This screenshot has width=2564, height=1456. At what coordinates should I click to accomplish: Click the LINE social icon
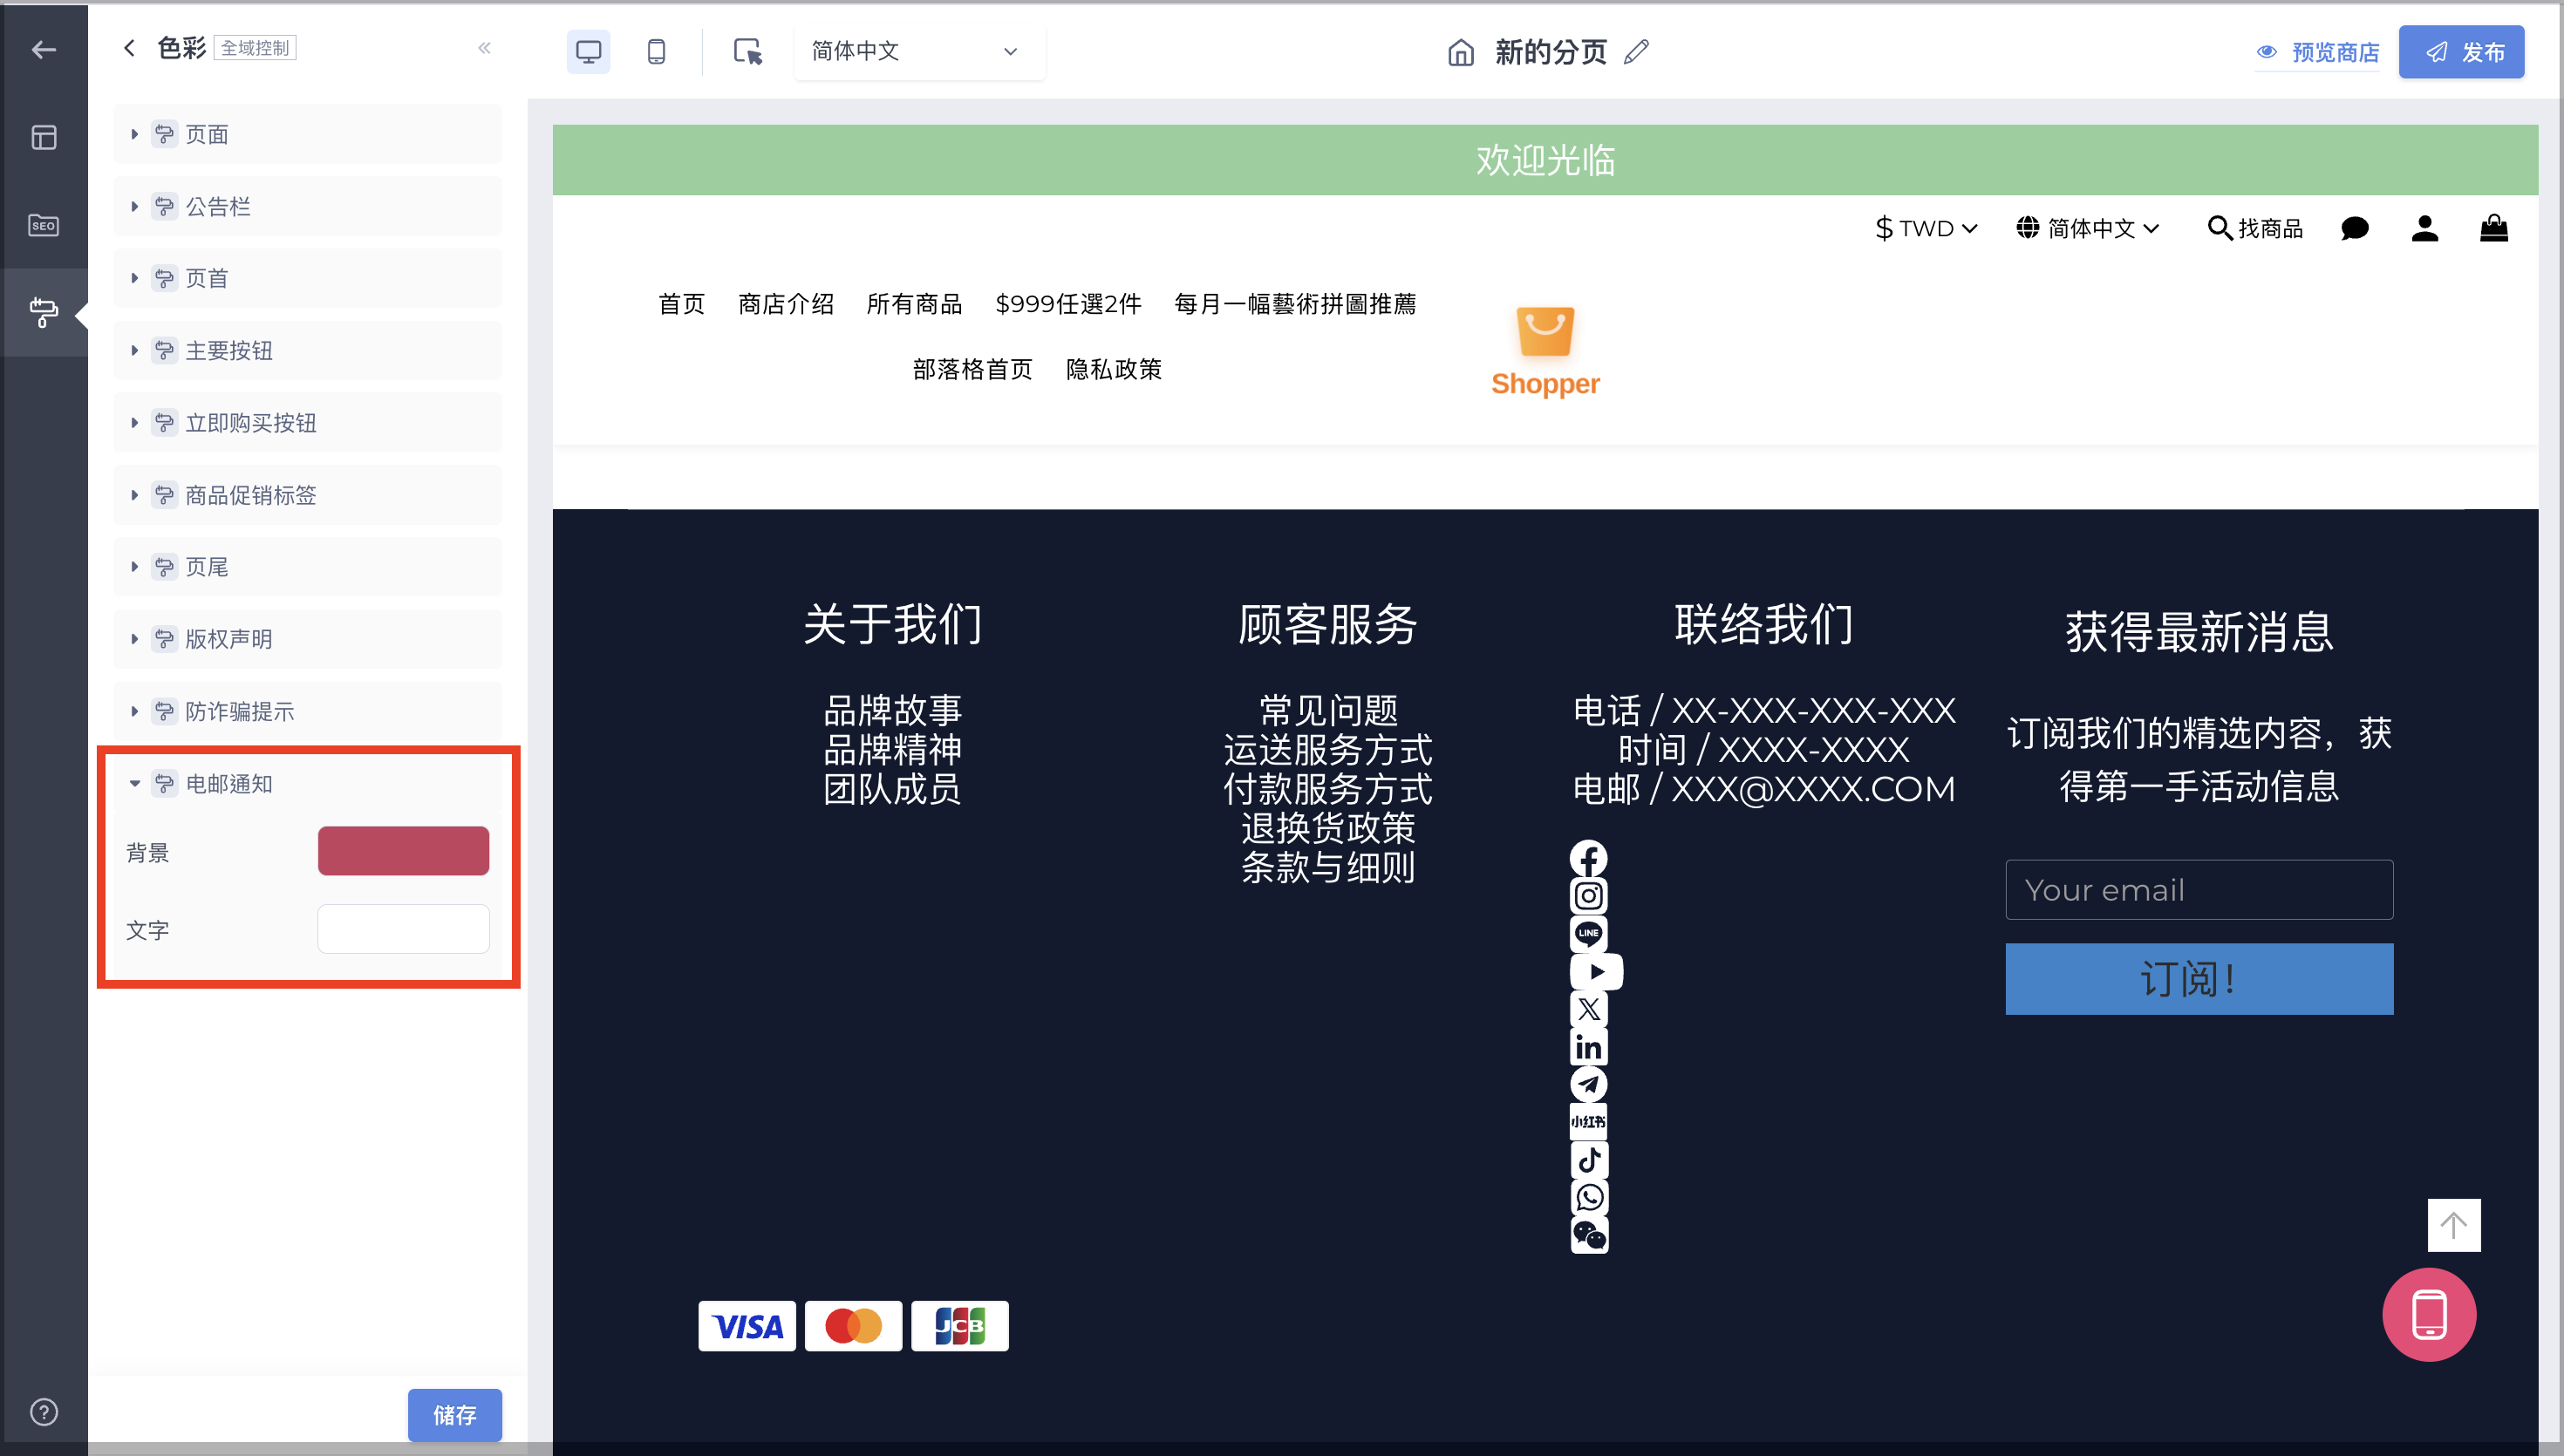tap(1588, 934)
